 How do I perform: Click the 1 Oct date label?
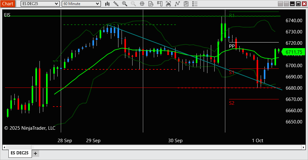coord(258,141)
